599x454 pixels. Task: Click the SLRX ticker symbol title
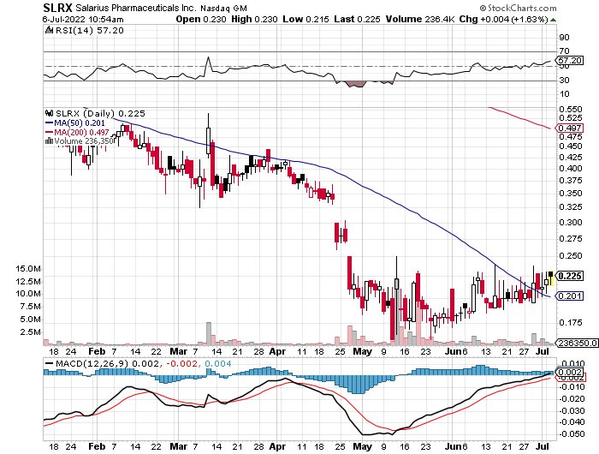(57, 7)
